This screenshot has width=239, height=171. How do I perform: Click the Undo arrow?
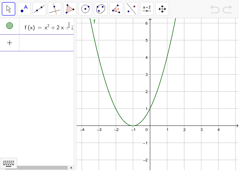point(215,9)
